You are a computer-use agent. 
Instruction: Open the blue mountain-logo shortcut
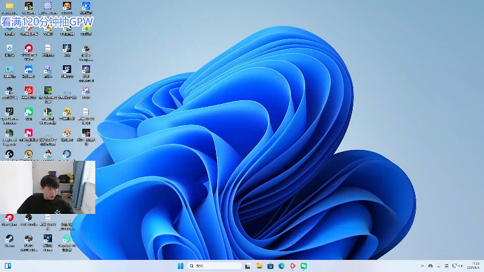coord(28,70)
